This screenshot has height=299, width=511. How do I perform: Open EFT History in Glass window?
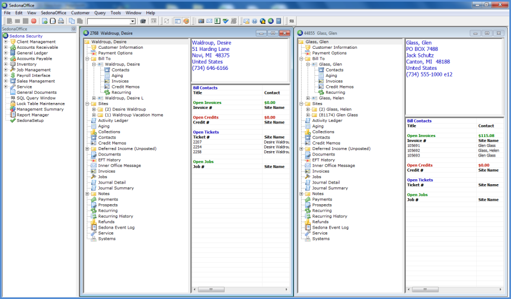coord(323,160)
